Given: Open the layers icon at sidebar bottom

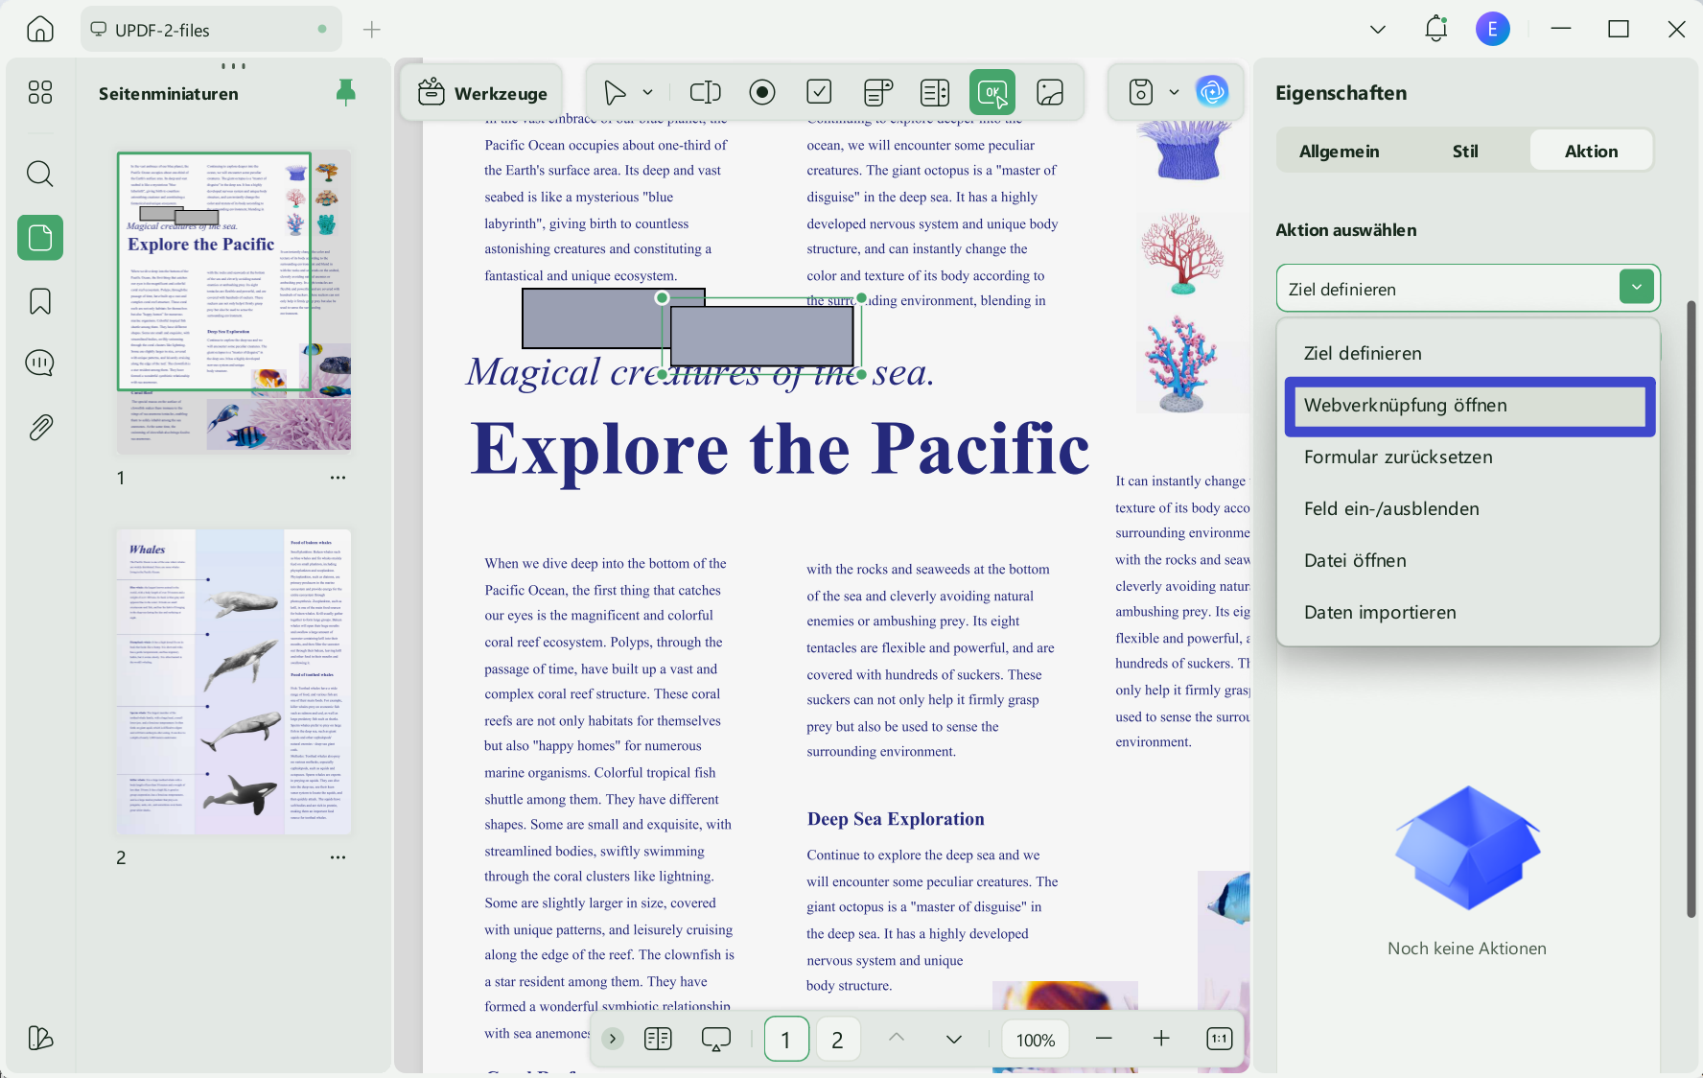Looking at the screenshot, I should point(40,1038).
